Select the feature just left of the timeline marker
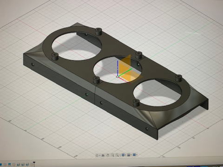223x167 pixels. point(32,165)
